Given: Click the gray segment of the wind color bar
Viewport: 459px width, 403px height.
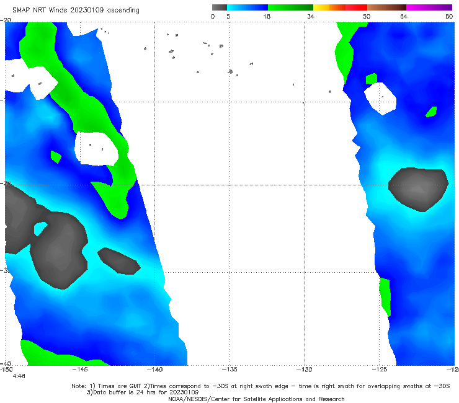Looking at the screenshot, I should coord(219,7).
